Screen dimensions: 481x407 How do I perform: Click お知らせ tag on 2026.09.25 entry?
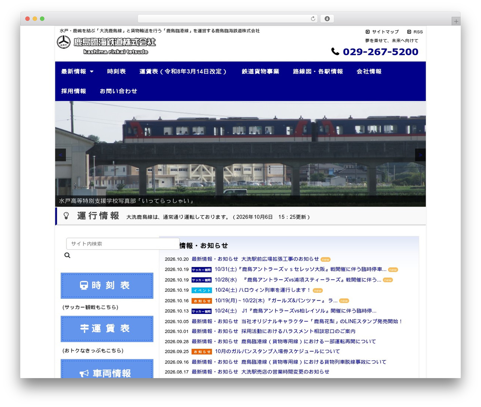point(202,352)
